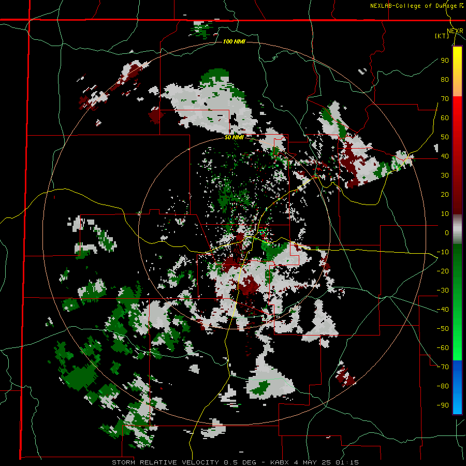Click the -90 knots scale value
This screenshot has width=466, height=466.
pos(443,405)
